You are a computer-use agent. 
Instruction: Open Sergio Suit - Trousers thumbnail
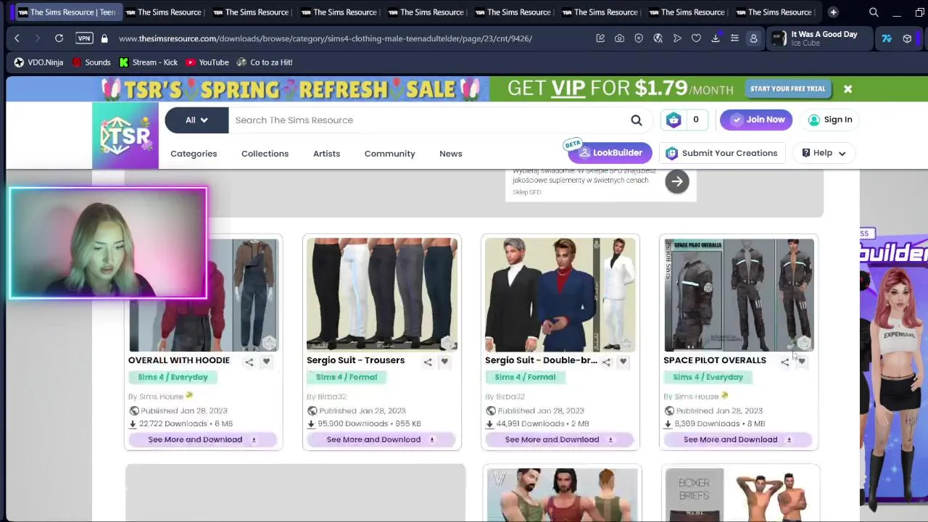click(x=382, y=295)
